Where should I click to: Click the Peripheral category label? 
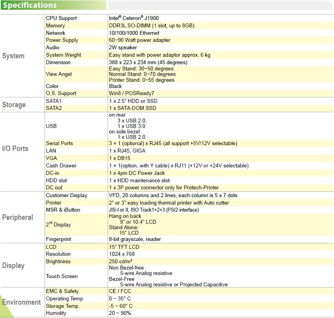coord(18,217)
